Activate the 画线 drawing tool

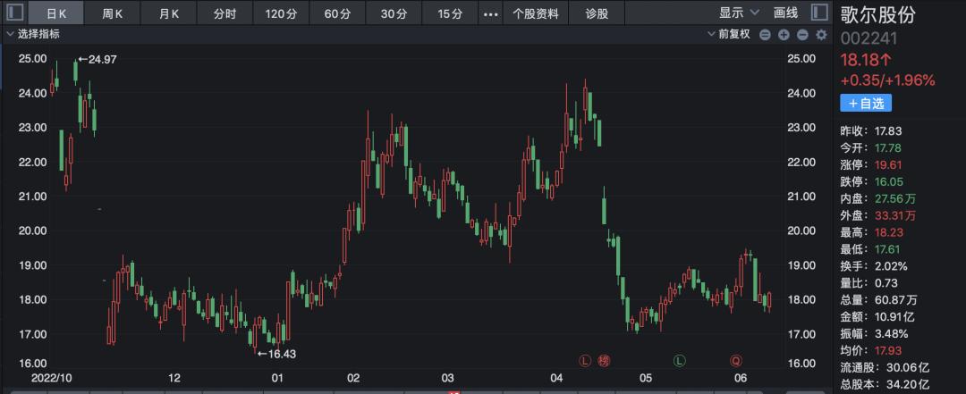click(785, 13)
